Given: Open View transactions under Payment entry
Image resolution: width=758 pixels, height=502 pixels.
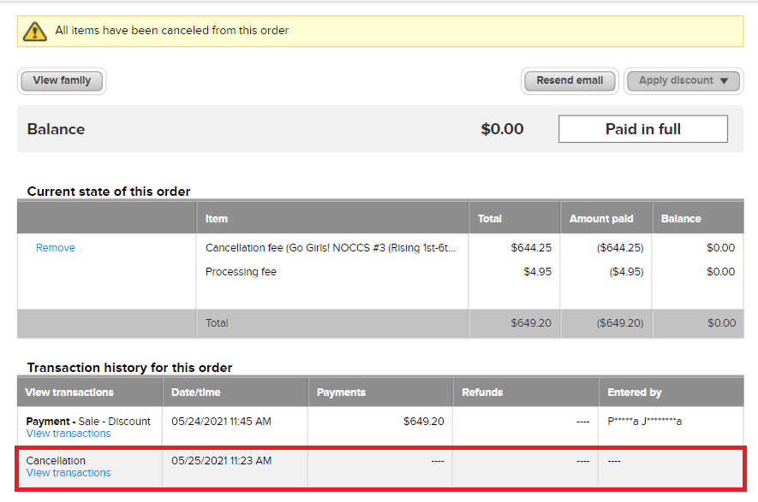Looking at the screenshot, I should tap(69, 434).
